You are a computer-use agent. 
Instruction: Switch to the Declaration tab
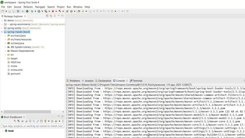tap(103, 81)
